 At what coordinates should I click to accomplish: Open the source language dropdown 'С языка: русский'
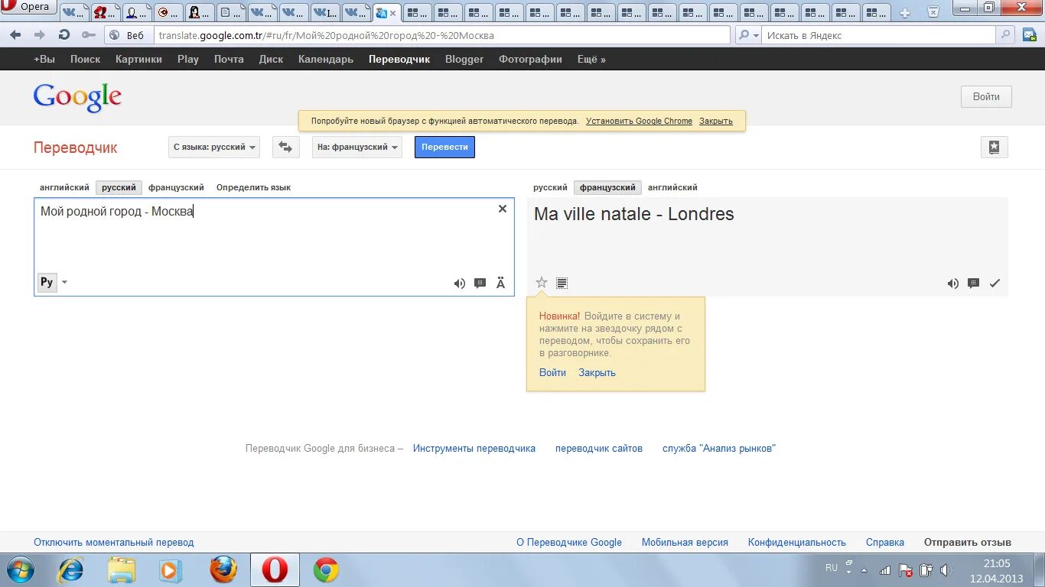(214, 147)
